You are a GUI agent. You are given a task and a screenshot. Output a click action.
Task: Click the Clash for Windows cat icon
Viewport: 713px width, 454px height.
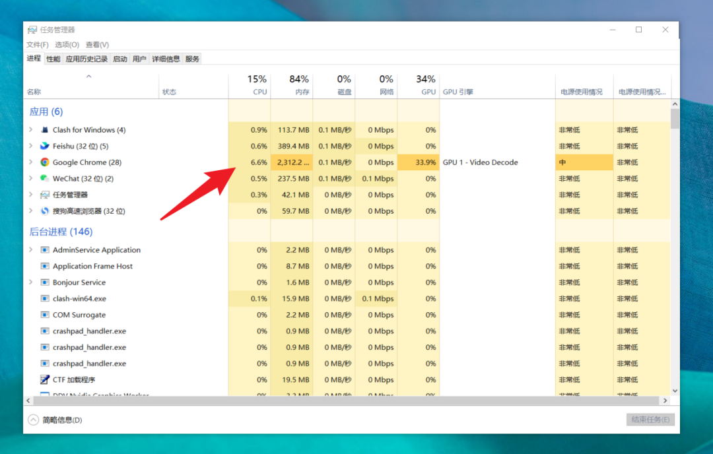click(x=45, y=129)
